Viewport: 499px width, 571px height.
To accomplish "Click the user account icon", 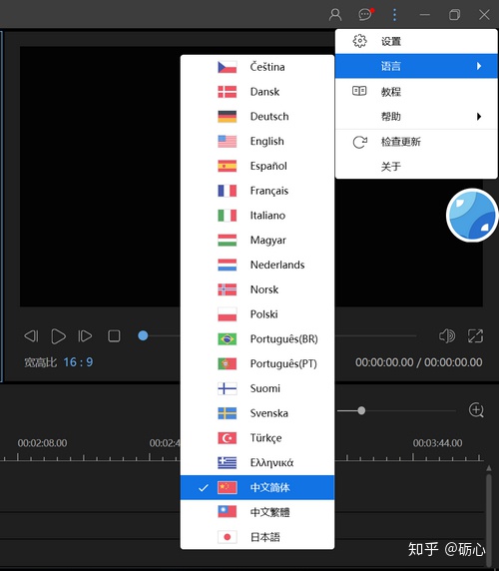I will (x=335, y=15).
